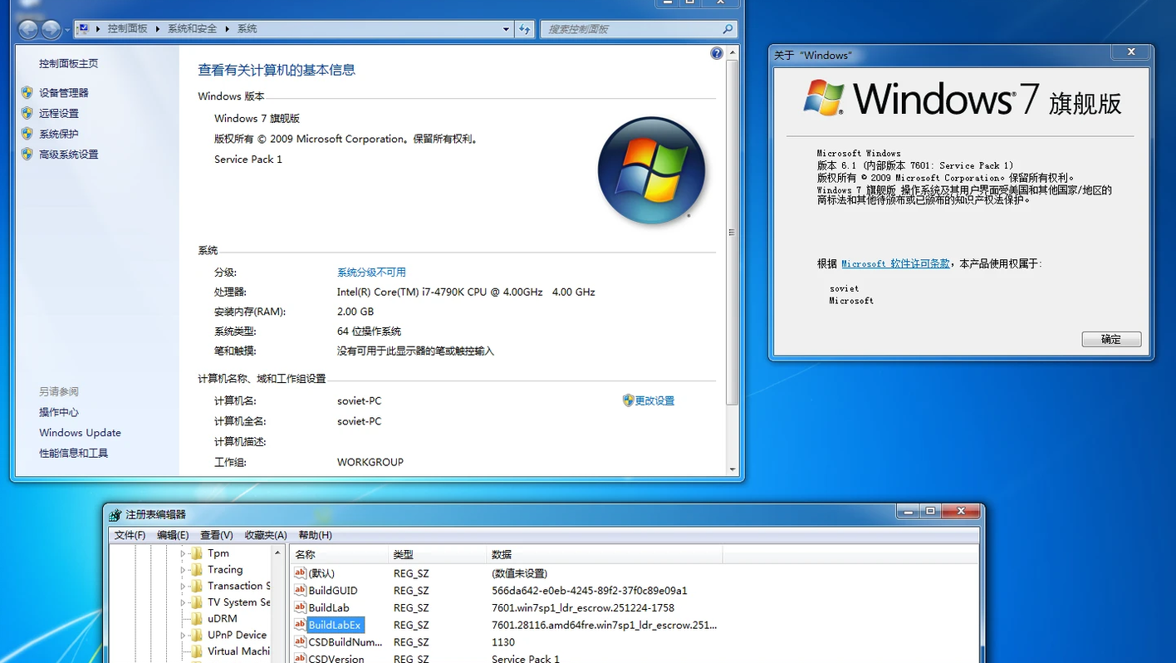Viewport: 1176px width, 663px height.
Task: Click the folder icon of the Tpm key
Action: pyautogui.click(x=196, y=553)
